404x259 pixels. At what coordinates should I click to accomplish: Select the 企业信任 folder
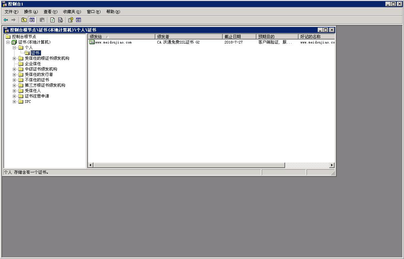click(x=32, y=64)
